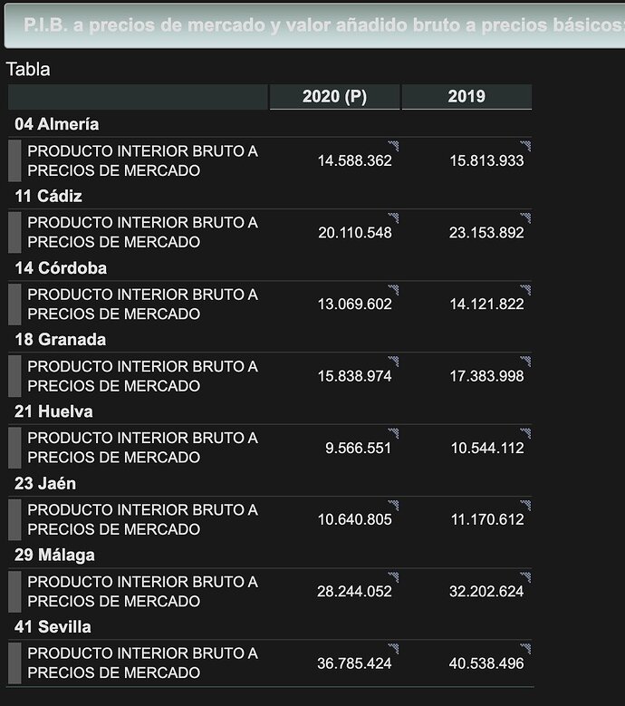Click note icon on Granada 2020 value

(x=393, y=361)
